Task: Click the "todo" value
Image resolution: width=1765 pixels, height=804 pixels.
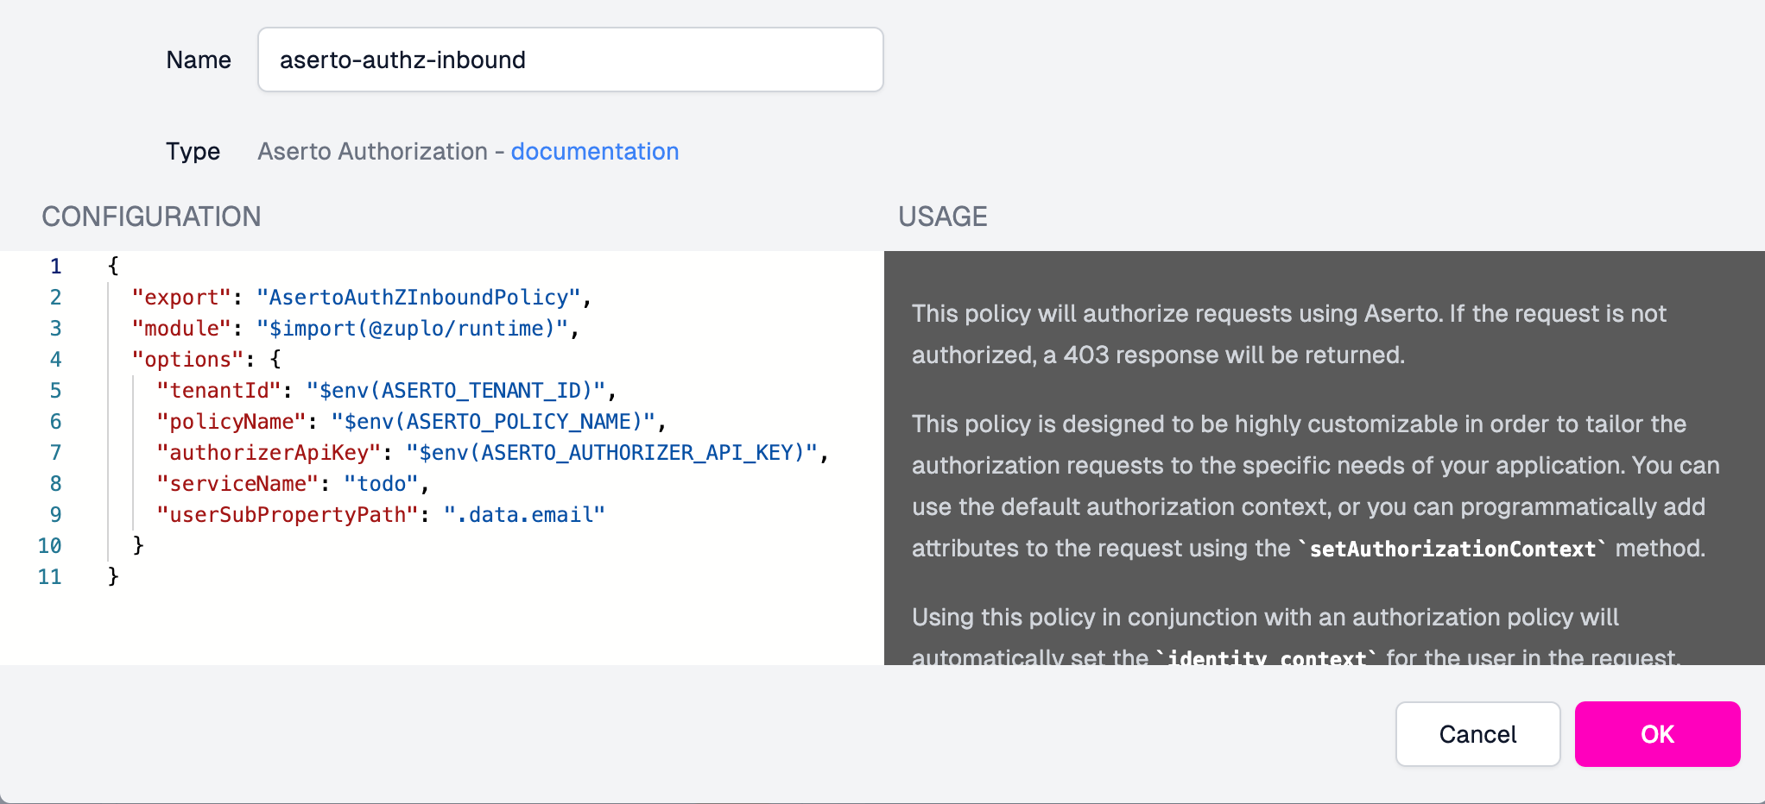Action: click(382, 484)
